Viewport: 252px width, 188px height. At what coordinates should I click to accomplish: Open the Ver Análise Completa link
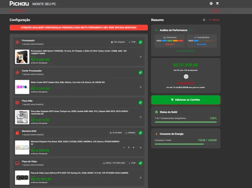tap(185, 51)
